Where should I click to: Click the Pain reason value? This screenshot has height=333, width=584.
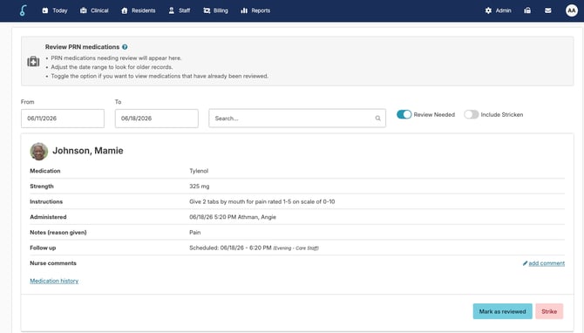click(194, 233)
